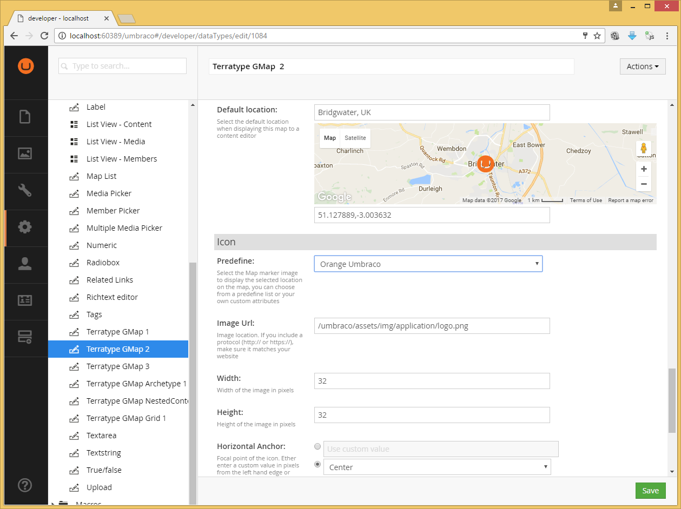681x509 pixels.
Task: Click the data type name field
Action: (392, 66)
